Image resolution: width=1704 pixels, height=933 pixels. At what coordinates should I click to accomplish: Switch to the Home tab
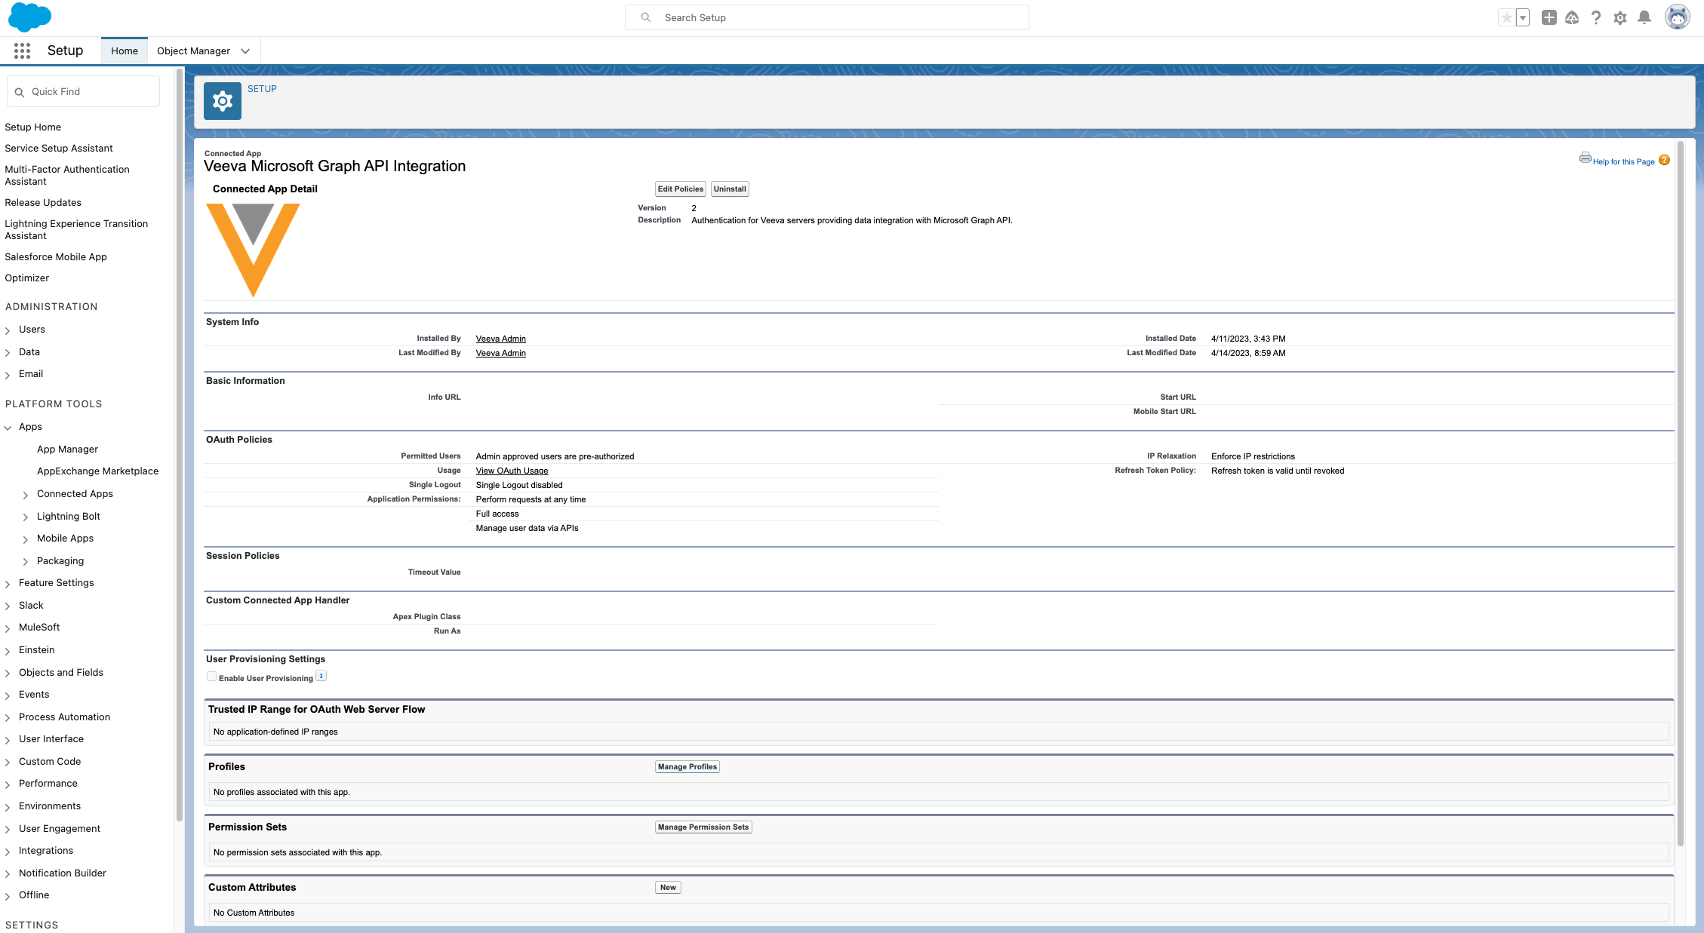pyautogui.click(x=125, y=51)
